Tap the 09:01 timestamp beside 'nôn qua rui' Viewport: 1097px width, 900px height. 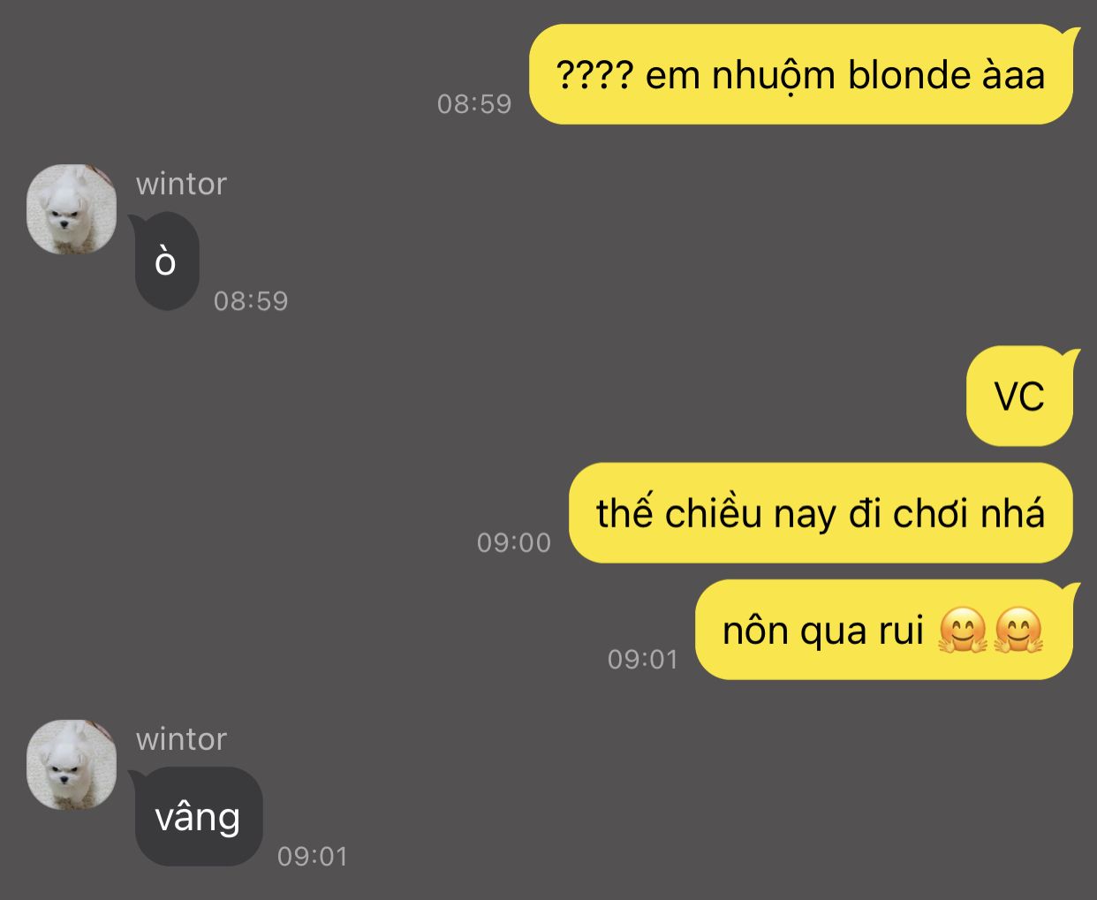[643, 659]
